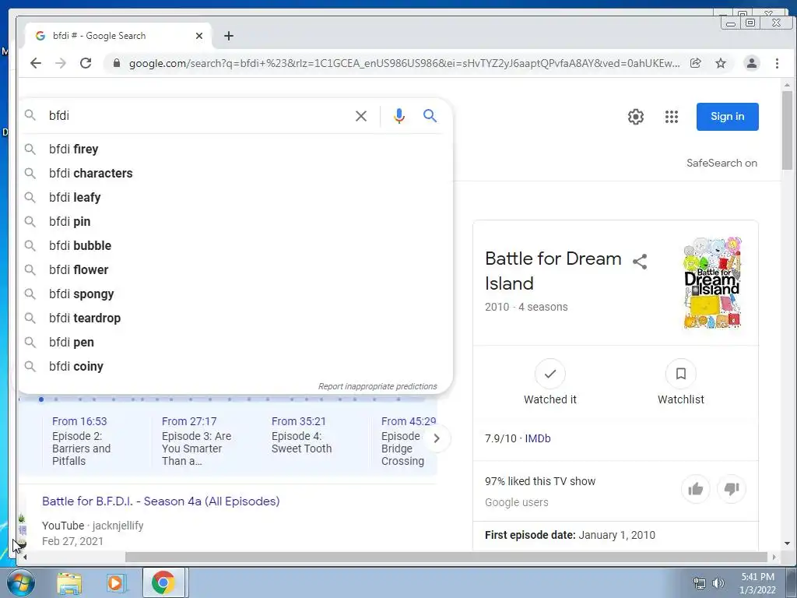Share Battle for Dream Island panel
Image resolution: width=797 pixels, height=598 pixels.
(x=640, y=262)
